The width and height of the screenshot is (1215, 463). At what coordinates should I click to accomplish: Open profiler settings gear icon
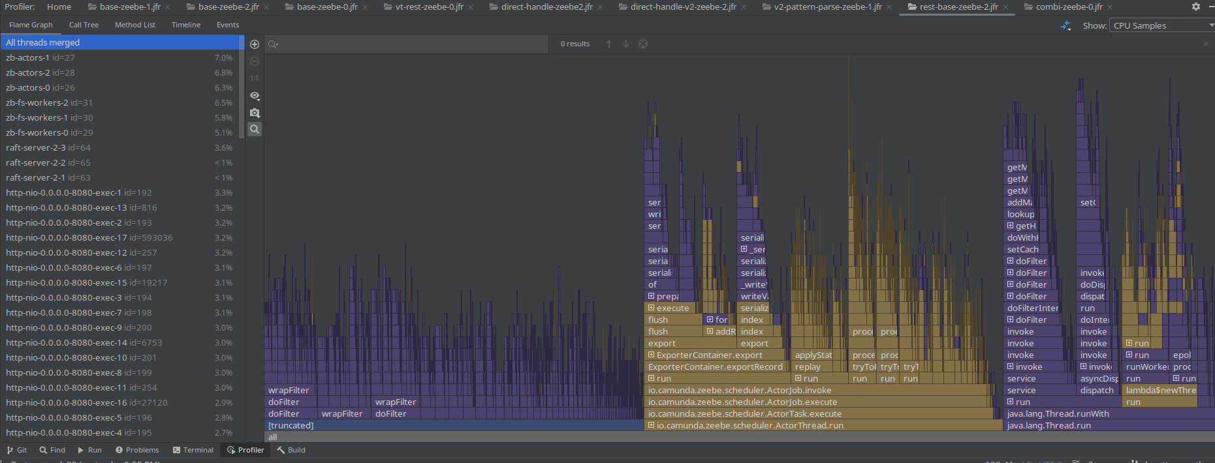[1195, 7]
